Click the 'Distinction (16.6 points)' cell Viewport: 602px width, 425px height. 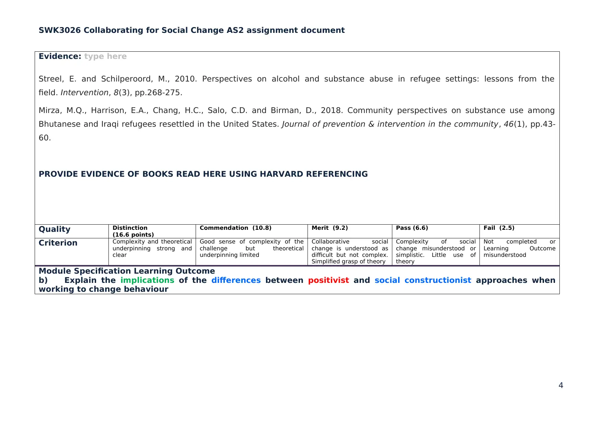pos(152,231)
